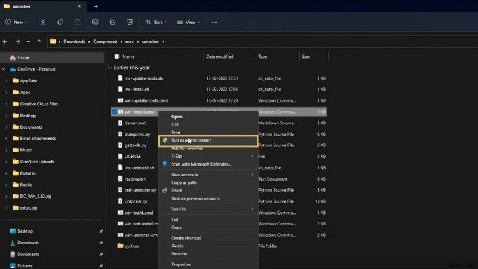Click the Rename icon in toolbar
Viewport: 478px width, 269px height.
[x=95, y=22]
